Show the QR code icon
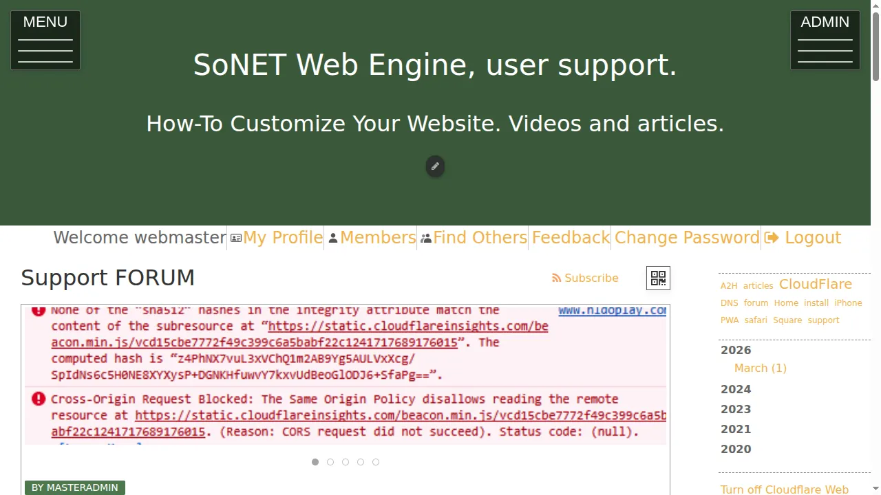 (658, 278)
